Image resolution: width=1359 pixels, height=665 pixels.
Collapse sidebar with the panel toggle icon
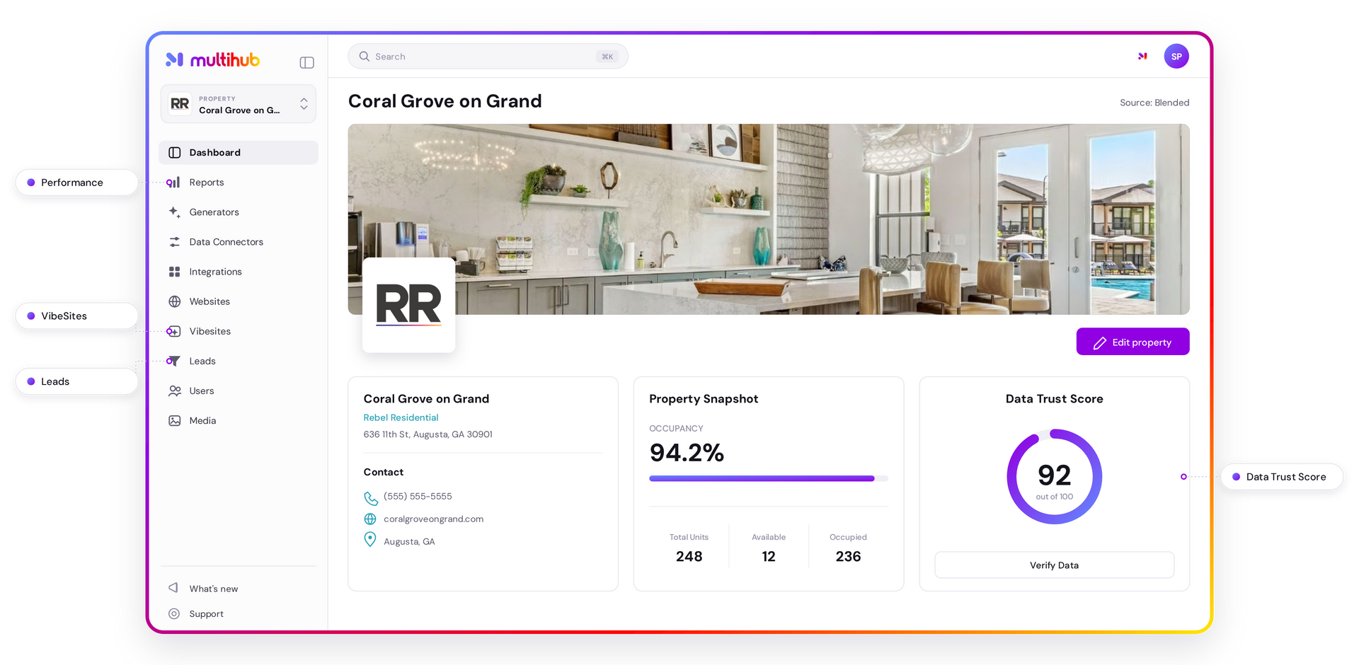(x=306, y=62)
